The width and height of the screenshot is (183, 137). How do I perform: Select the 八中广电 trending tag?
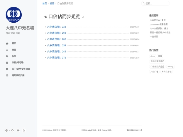point(154,72)
